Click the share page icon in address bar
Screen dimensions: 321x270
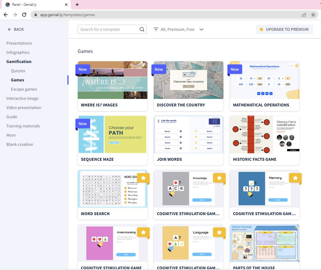(304, 15)
